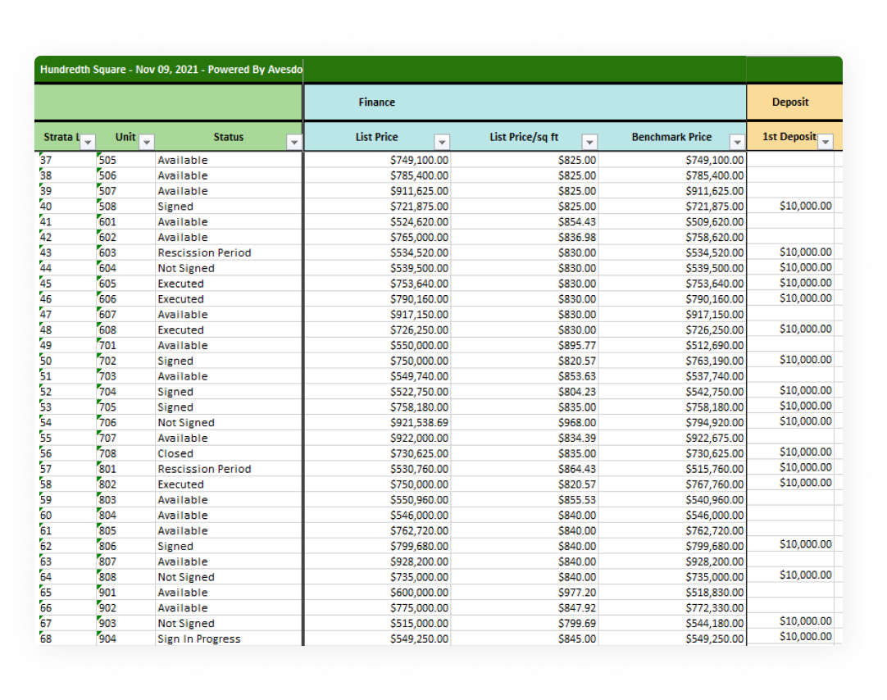Select benchmark price $794,920.00
The image size is (887, 700).
tap(672, 422)
